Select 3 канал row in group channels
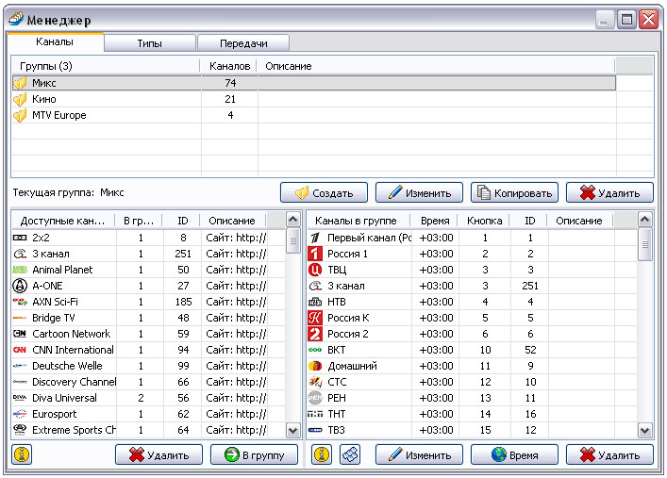Screen dimensions: 667x478 point(472,286)
